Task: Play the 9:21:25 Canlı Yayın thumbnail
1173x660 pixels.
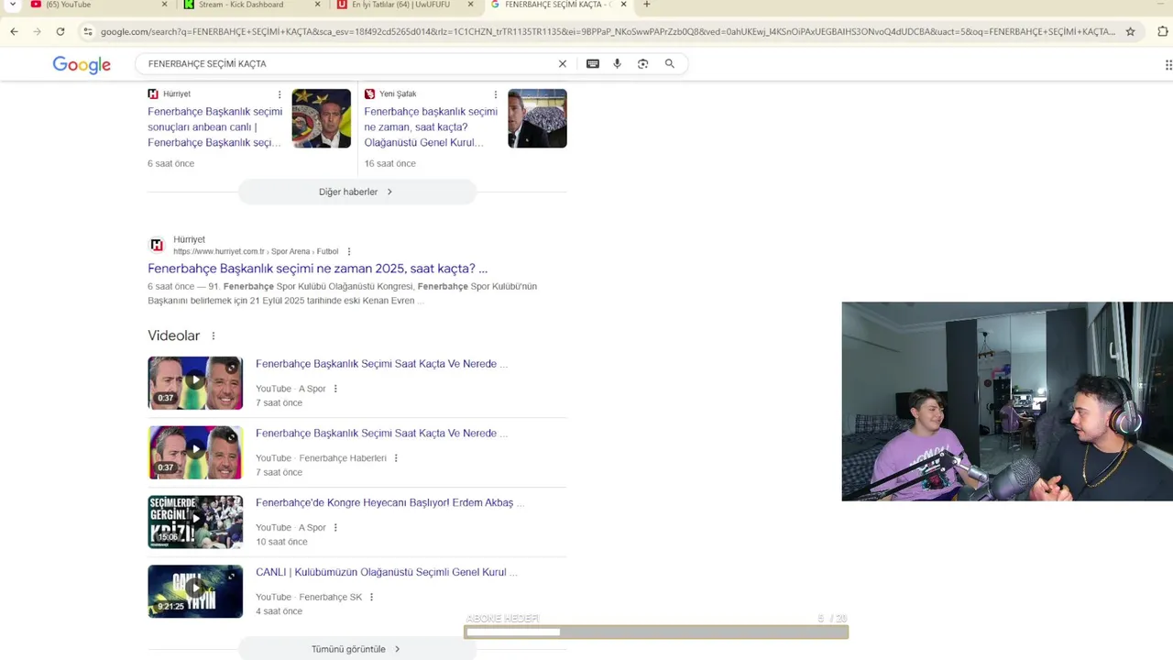Action: pos(195,591)
